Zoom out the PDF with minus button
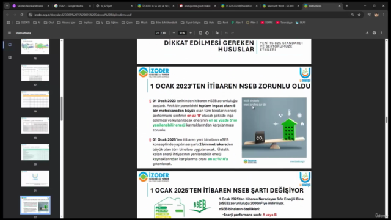The height and width of the screenshot is (220, 391). [174, 33]
